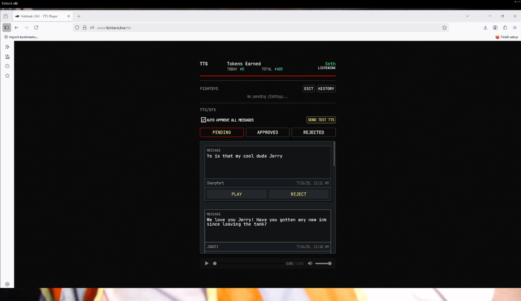Open the Fishtoys History button

click(x=326, y=89)
